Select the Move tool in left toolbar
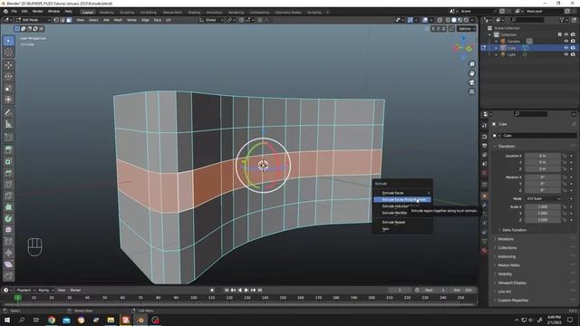The height and width of the screenshot is (326, 580). [x=8, y=65]
